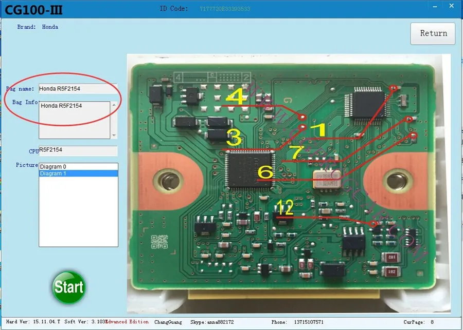
Task: Minimize the CG100-III window
Action: (x=435, y=6)
